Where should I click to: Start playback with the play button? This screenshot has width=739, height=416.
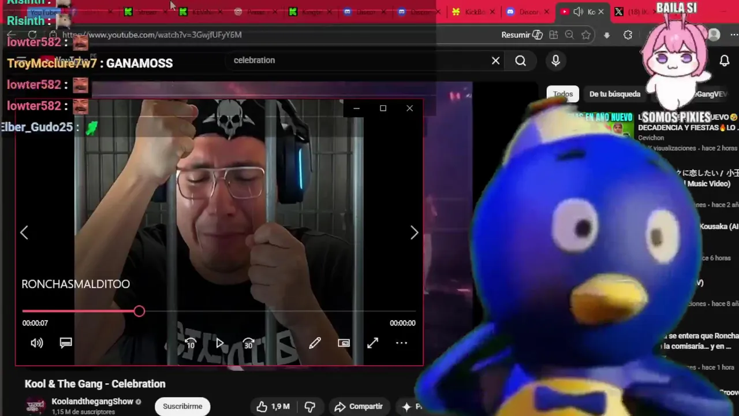pos(220,343)
